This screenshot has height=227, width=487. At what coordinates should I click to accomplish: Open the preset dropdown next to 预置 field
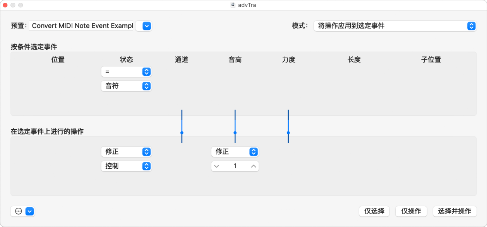(x=144, y=26)
